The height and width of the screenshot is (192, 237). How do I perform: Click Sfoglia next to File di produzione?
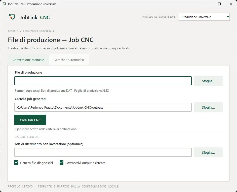pyautogui.click(x=208, y=81)
